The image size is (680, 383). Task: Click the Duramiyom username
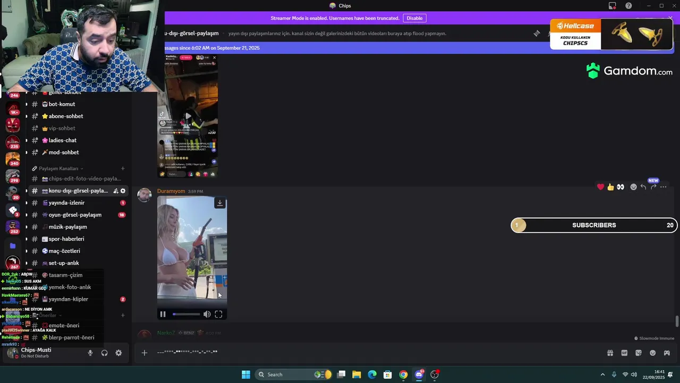[171, 191]
